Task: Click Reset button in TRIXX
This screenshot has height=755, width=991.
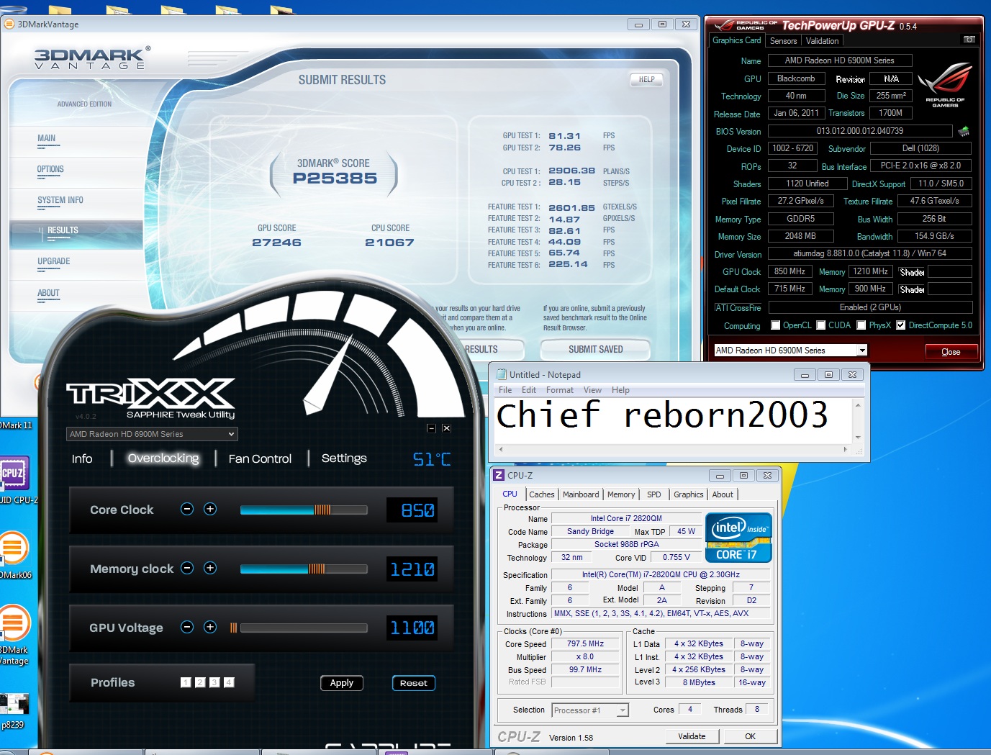Action: click(x=414, y=683)
